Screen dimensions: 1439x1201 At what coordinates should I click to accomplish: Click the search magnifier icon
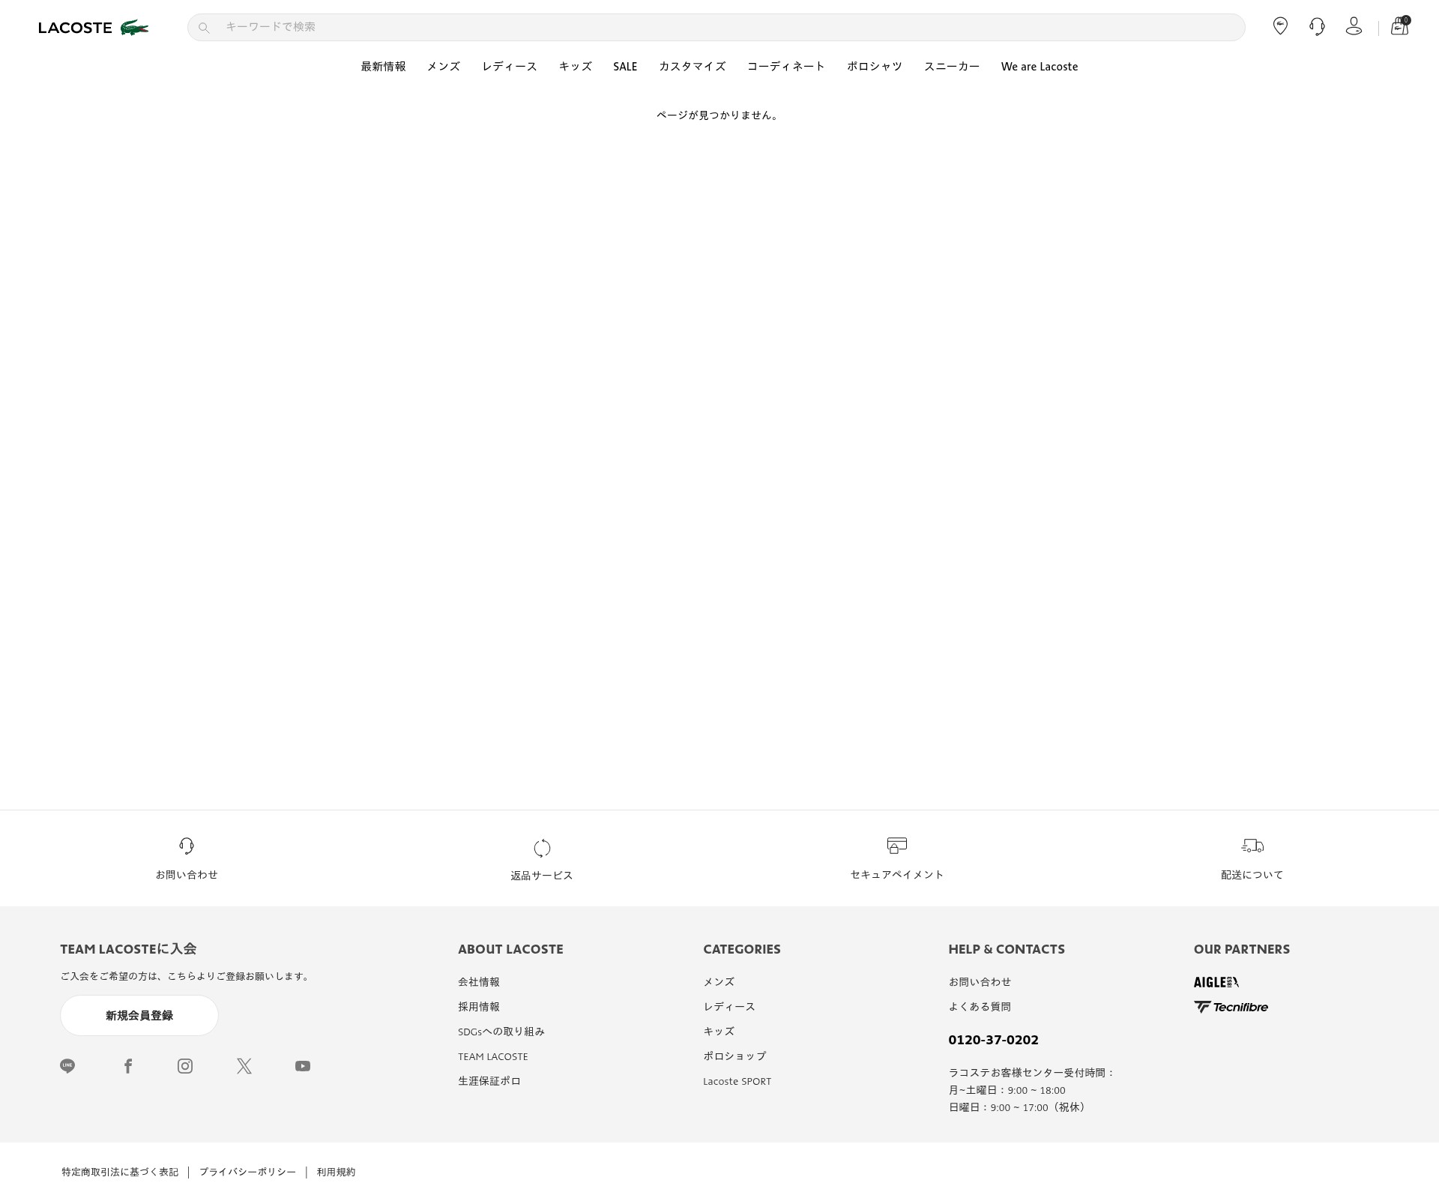203,28
